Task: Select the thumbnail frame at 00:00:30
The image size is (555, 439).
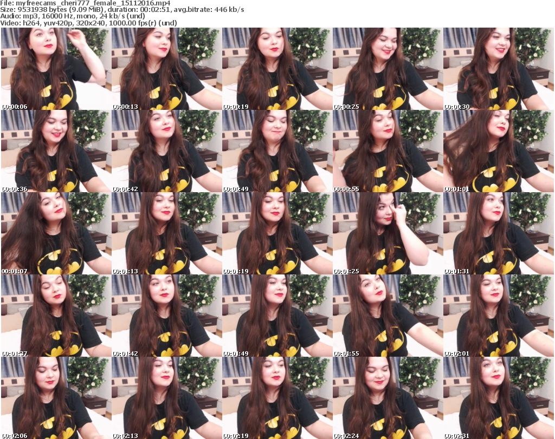Action: click(499, 69)
